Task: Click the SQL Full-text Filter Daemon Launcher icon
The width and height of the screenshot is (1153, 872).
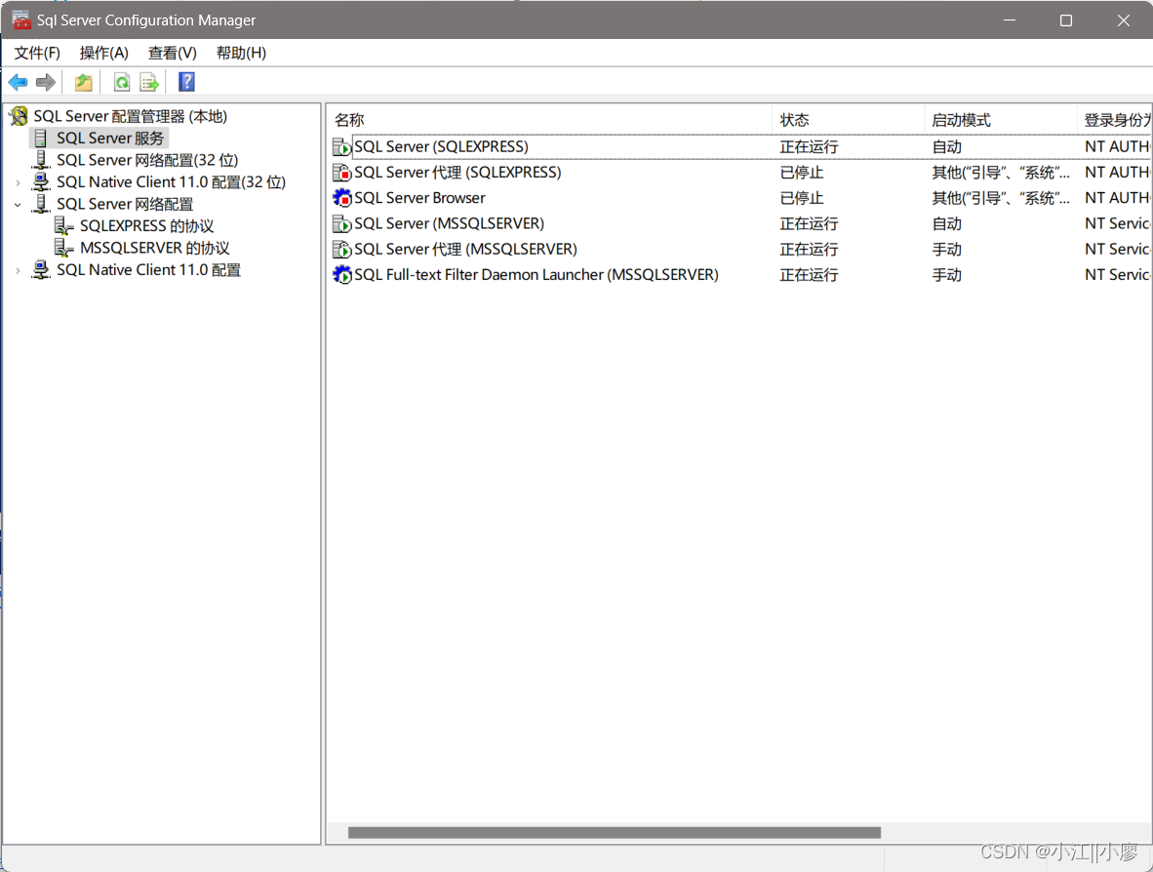Action: [x=342, y=274]
